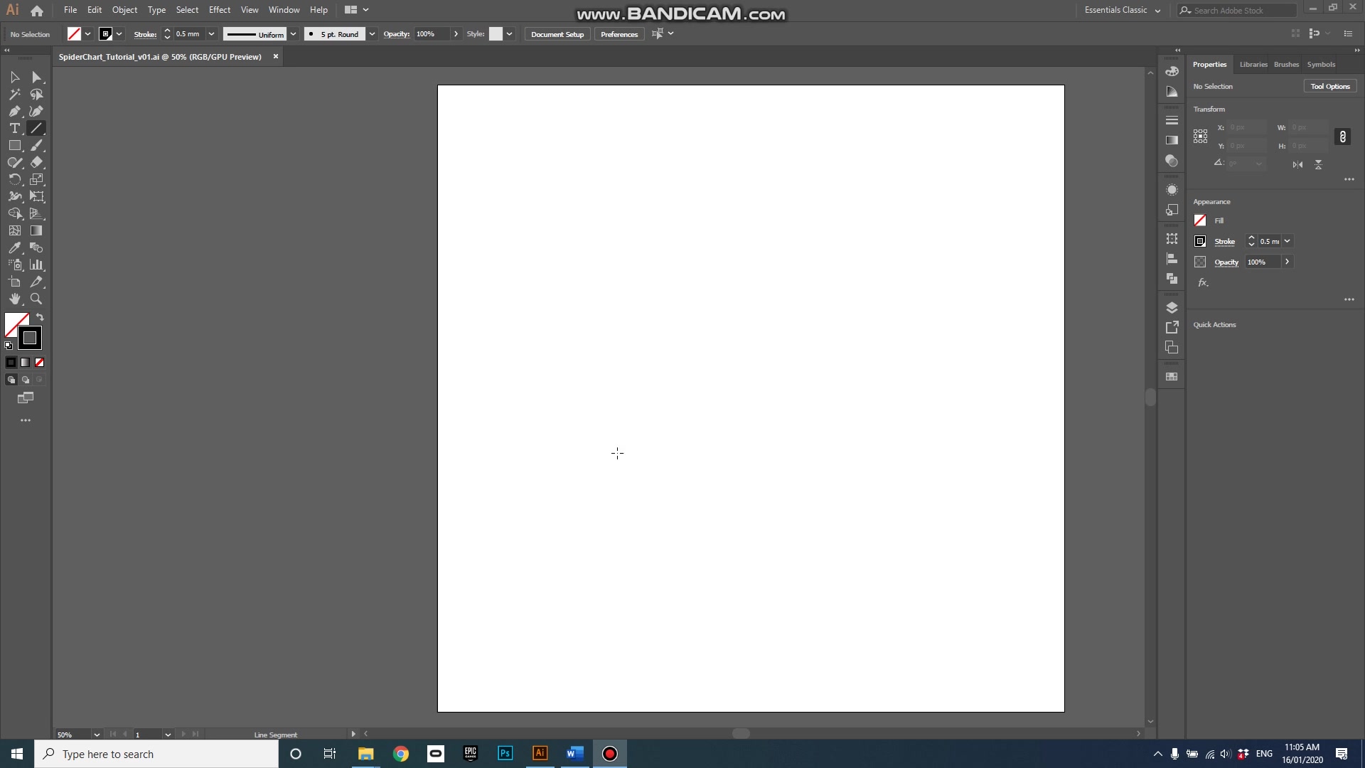Reset to default fill and stroke
The width and height of the screenshot is (1365, 768).
tap(9, 346)
